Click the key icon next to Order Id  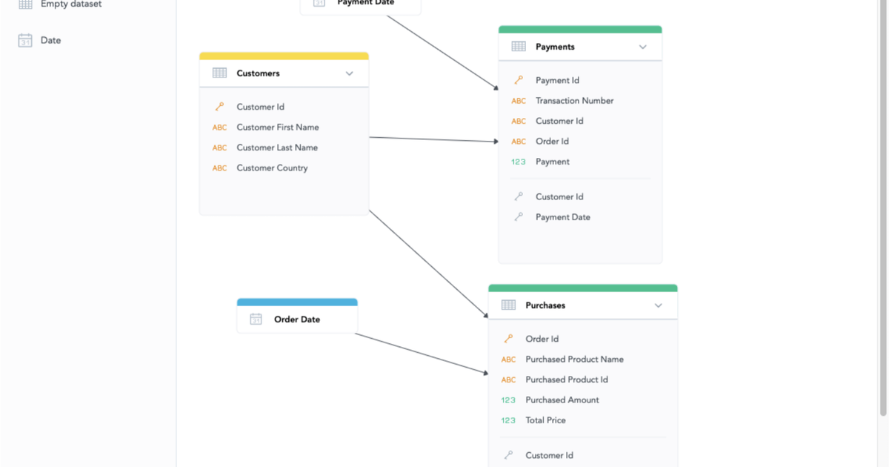pos(509,338)
